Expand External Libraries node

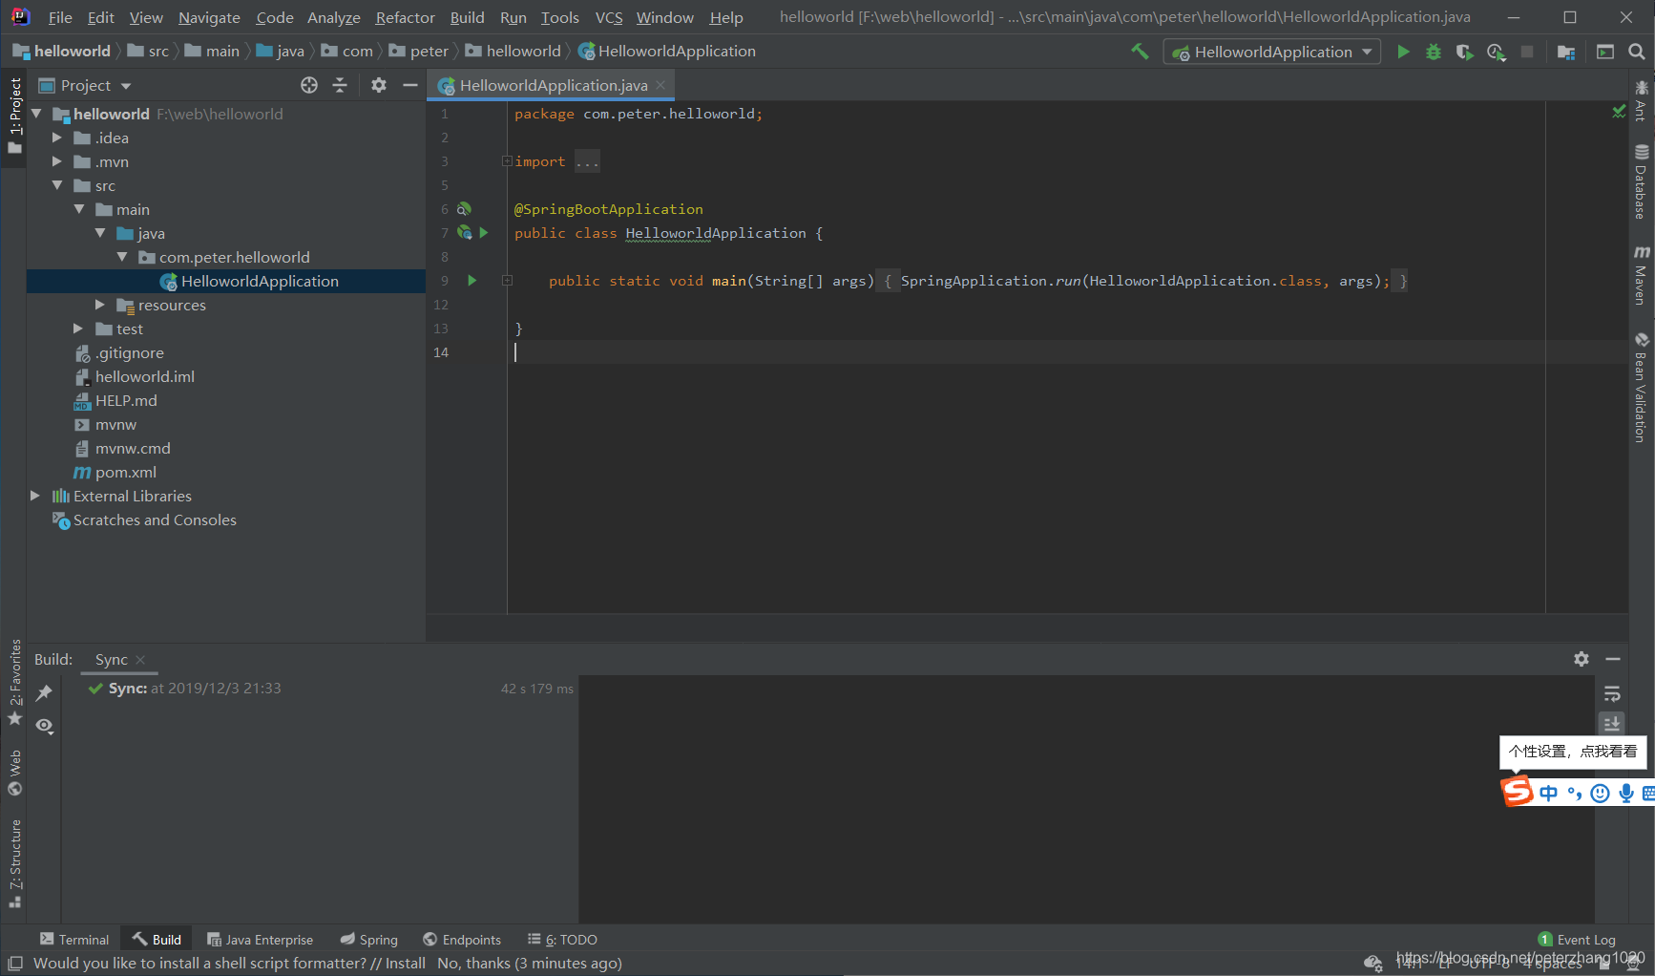point(35,496)
